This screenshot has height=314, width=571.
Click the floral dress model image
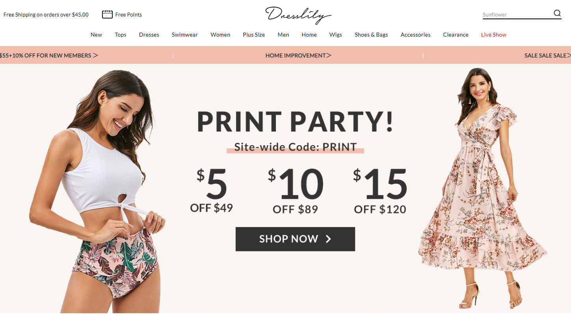tap(484, 188)
